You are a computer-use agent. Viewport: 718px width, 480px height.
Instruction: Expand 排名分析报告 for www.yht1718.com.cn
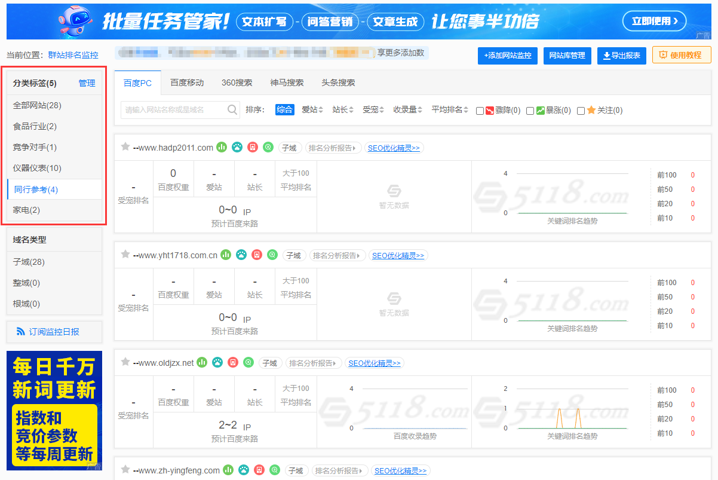point(337,255)
